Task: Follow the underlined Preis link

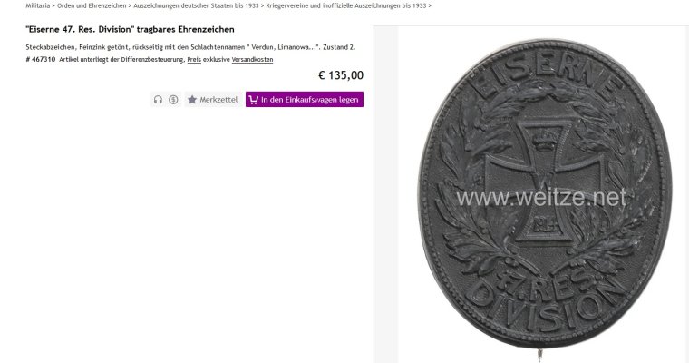Action: pyautogui.click(x=194, y=59)
